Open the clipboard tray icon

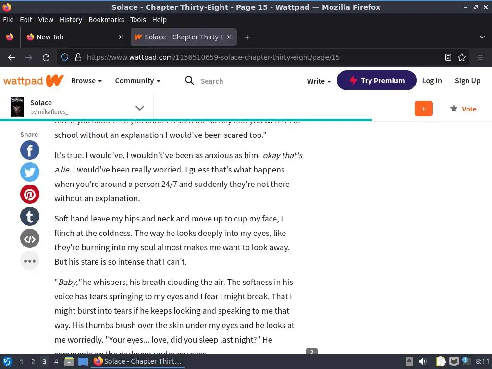click(441, 361)
